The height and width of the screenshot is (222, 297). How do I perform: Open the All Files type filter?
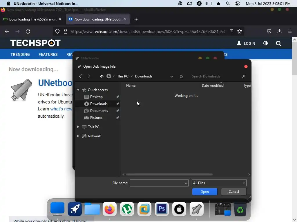tap(219, 183)
